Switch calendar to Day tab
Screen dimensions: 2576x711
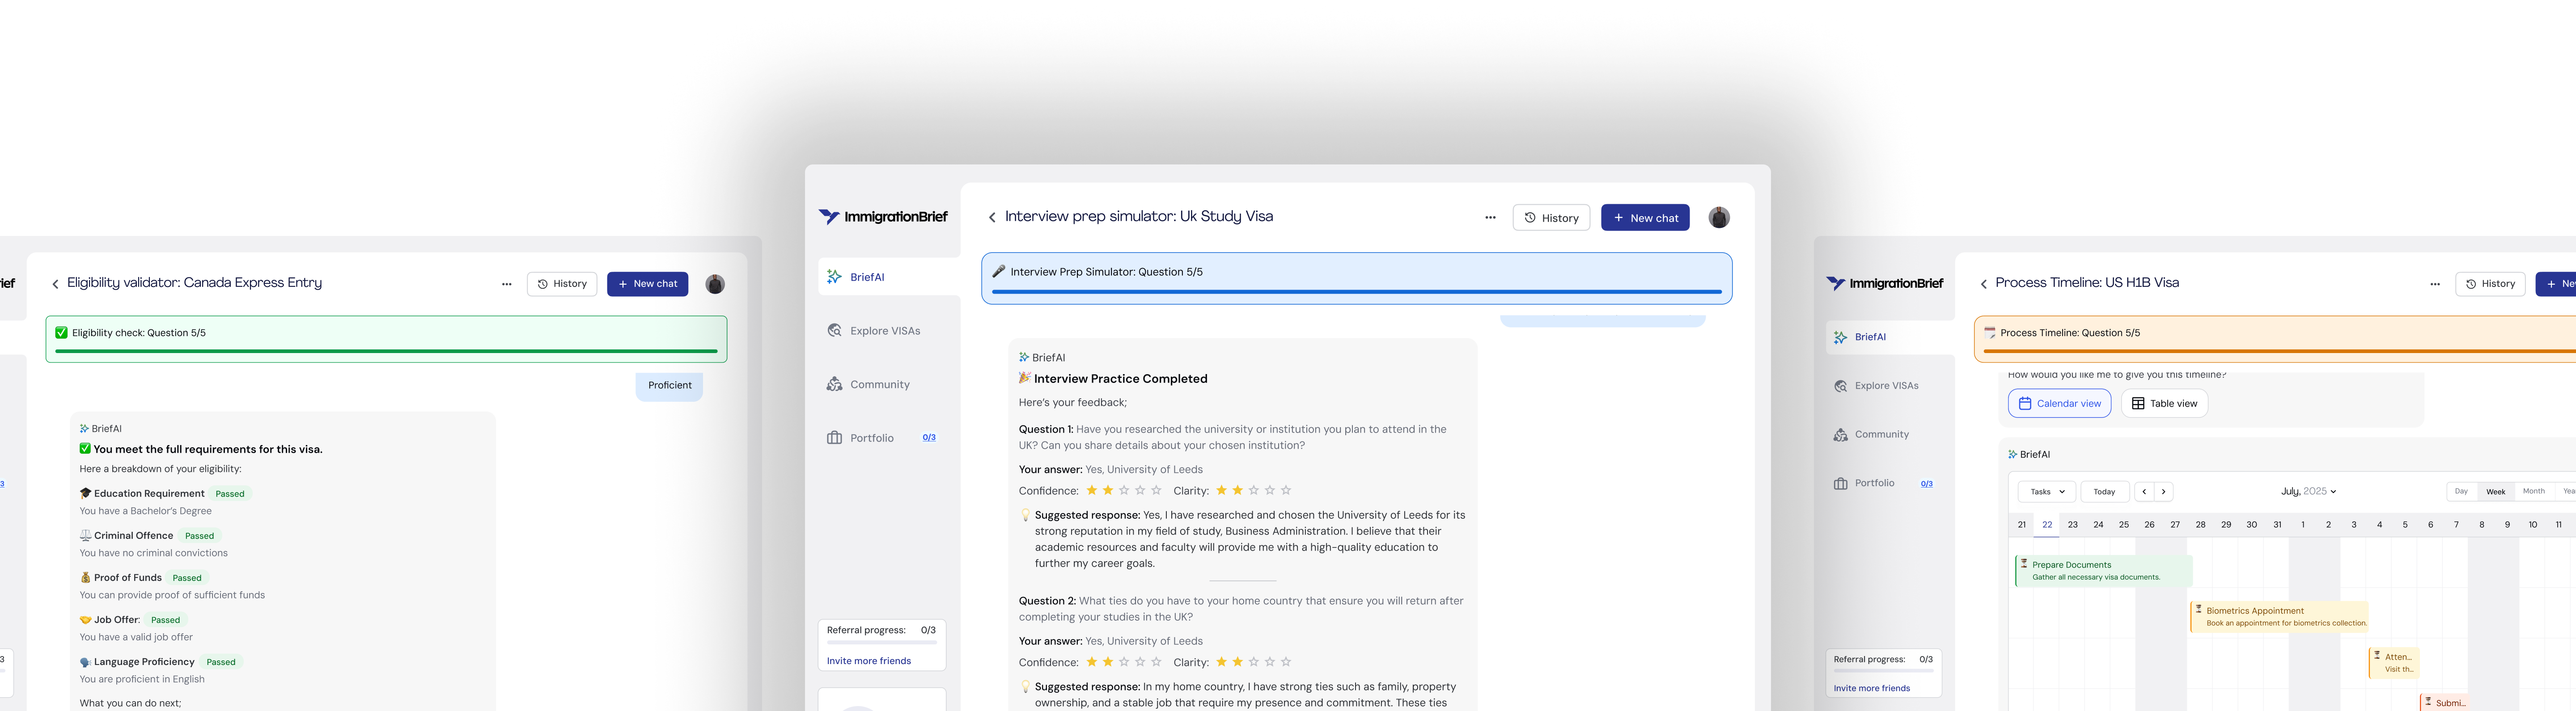pos(2461,491)
